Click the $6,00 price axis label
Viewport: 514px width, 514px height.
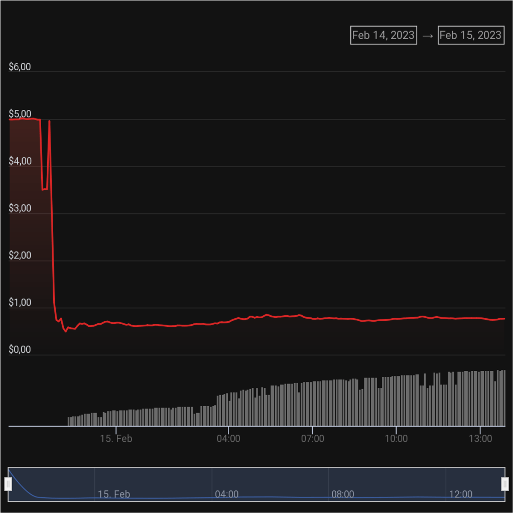20,67
